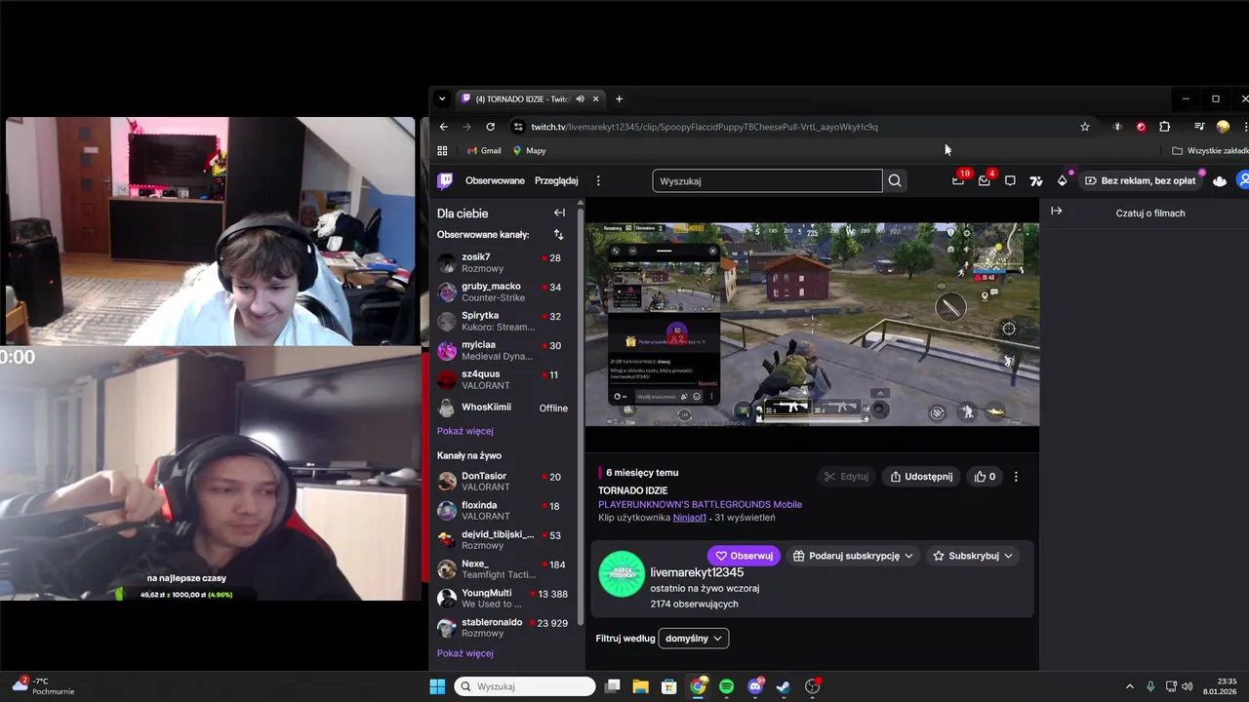Open PLAYERUNKNOWN'S BATTLEGROUNDS Mobile game link
1249x702 pixels.
(700, 504)
